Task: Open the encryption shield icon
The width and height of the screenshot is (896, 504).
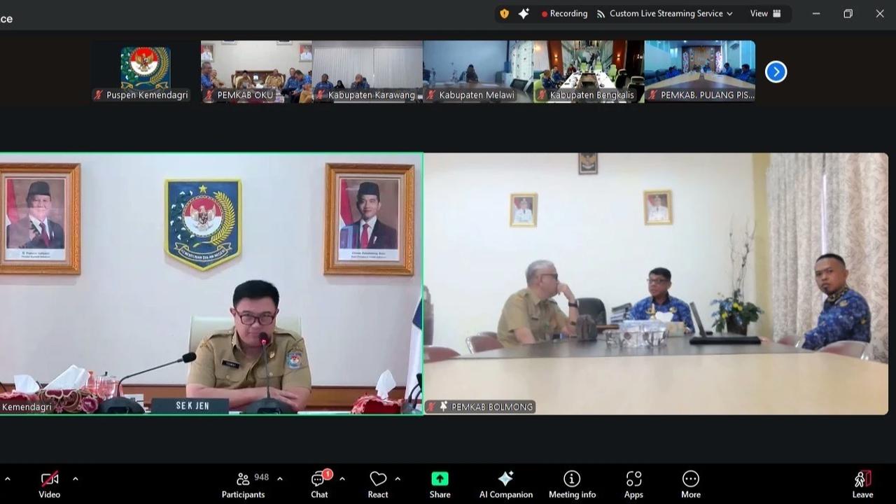Action: [x=504, y=13]
